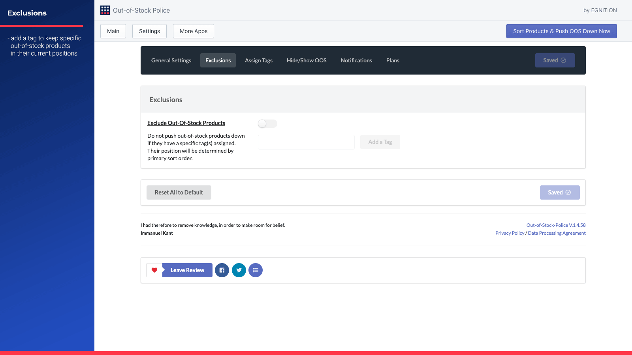Screen dimensions: 632x355
Task: Open the Plans tab
Action: tap(393, 60)
